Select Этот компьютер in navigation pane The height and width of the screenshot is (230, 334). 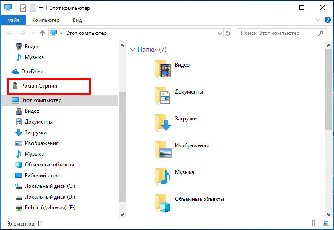60,100
